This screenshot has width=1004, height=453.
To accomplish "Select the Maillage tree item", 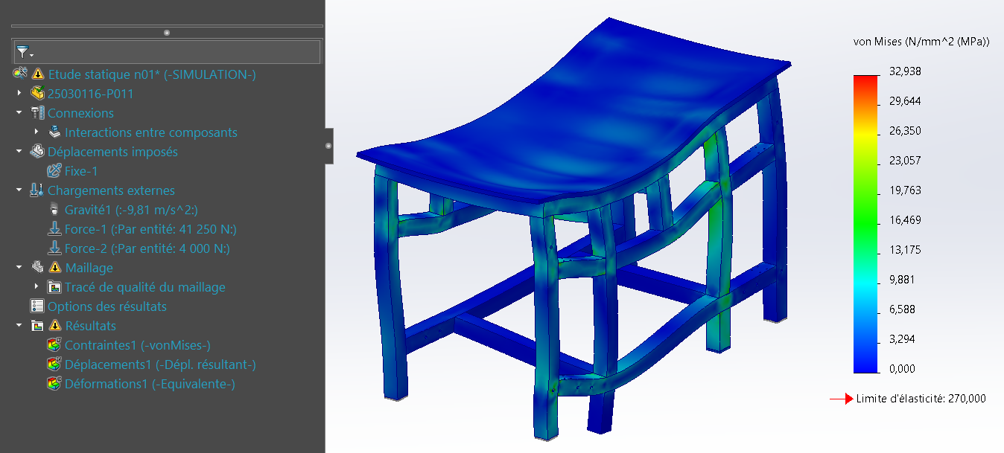I will coord(89,268).
